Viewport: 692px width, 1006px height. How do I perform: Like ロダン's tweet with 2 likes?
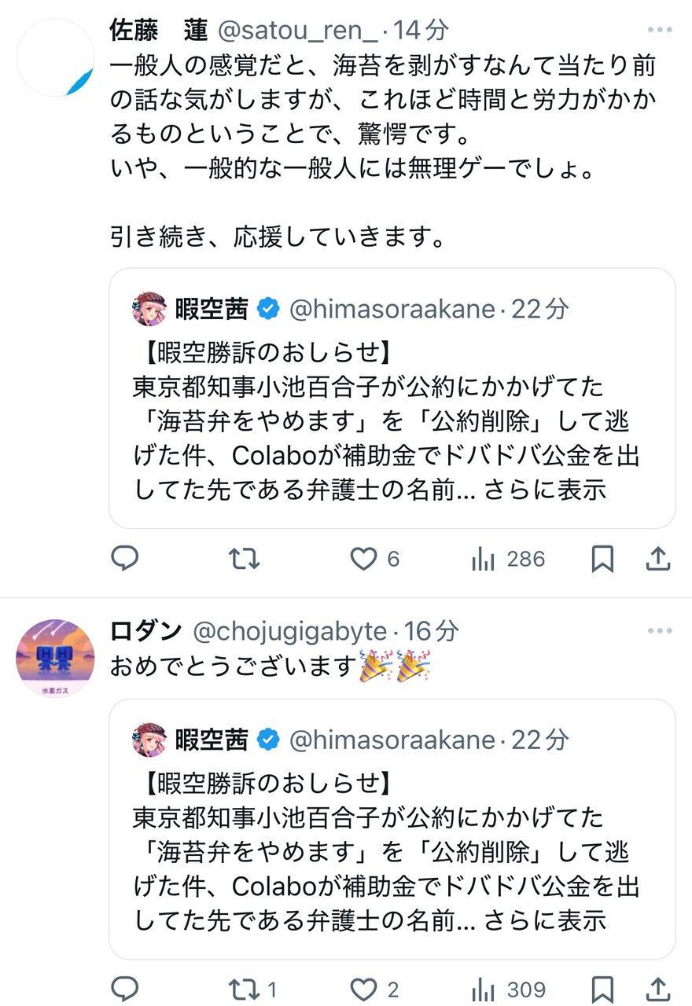pyautogui.click(x=375, y=989)
